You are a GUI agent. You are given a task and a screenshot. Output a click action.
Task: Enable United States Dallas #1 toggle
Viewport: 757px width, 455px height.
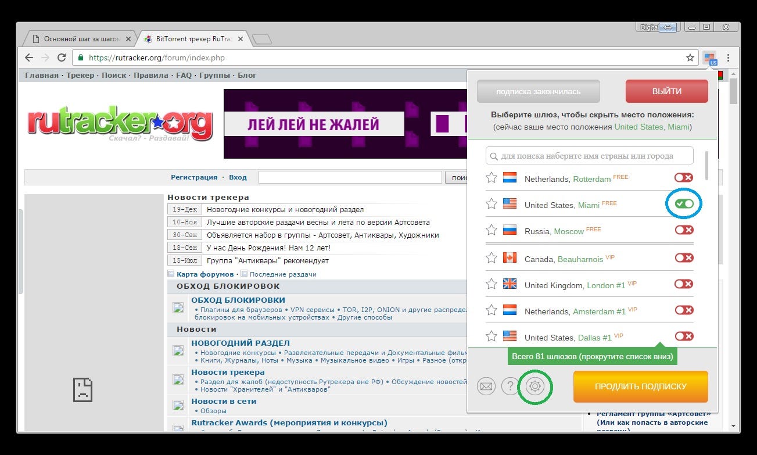684,336
